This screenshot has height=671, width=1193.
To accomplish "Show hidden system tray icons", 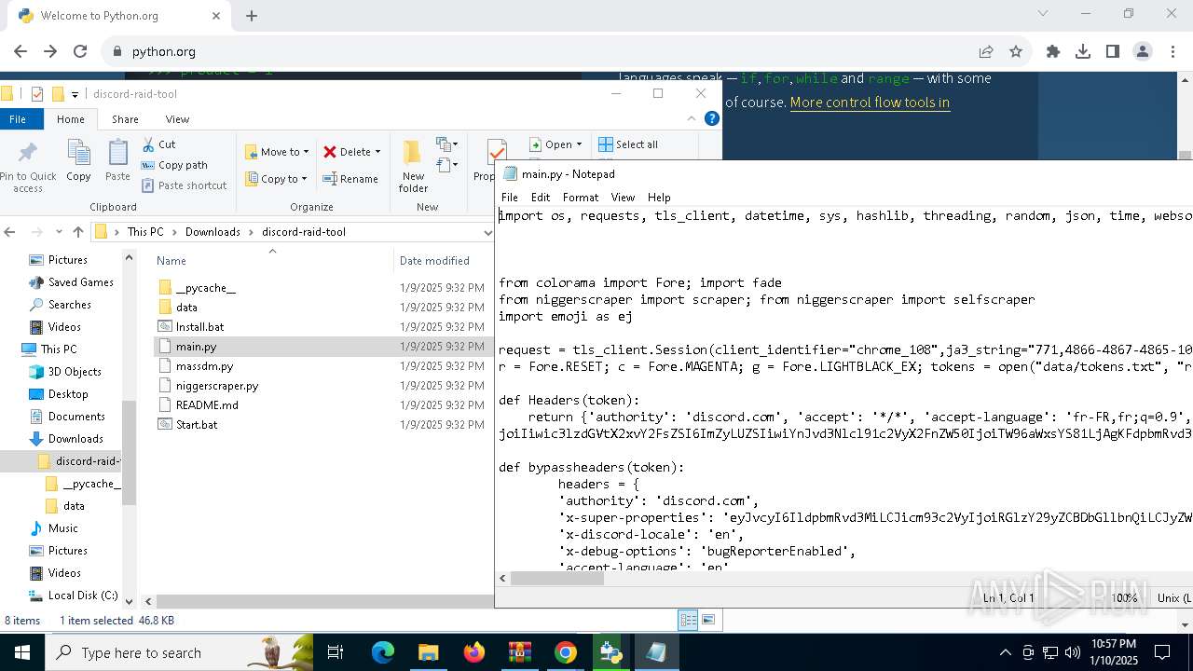I will pos(1005,652).
